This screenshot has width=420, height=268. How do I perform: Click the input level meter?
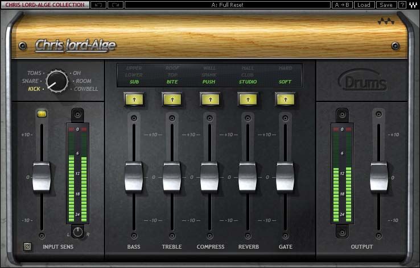click(x=77, y=173)
